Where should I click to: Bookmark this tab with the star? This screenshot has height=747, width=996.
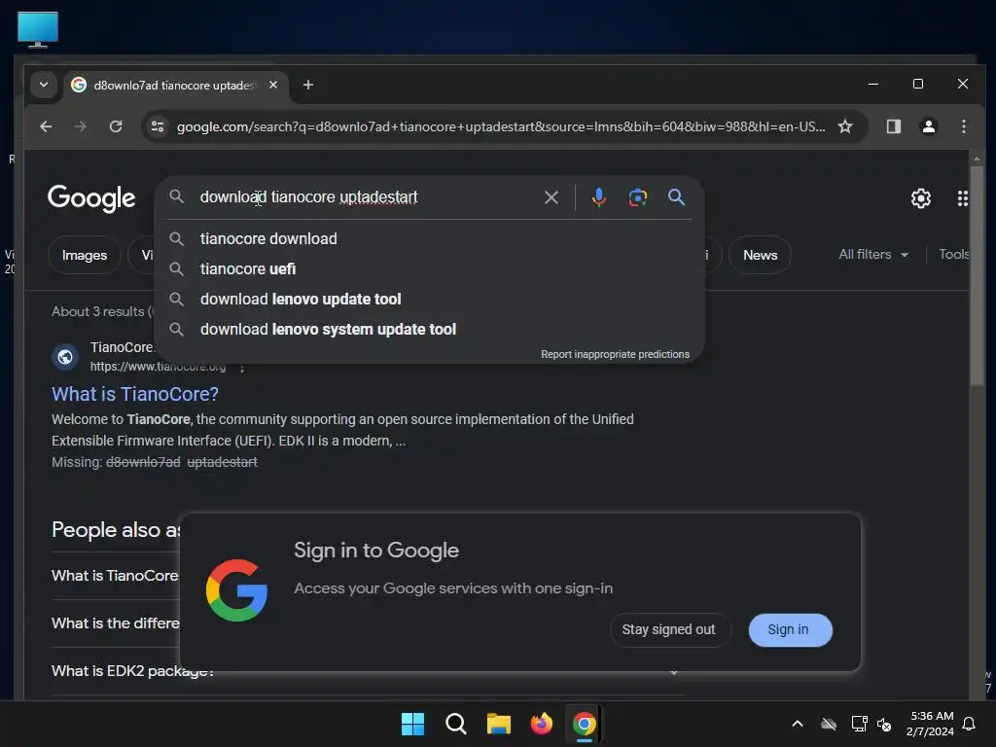[845, 126]
